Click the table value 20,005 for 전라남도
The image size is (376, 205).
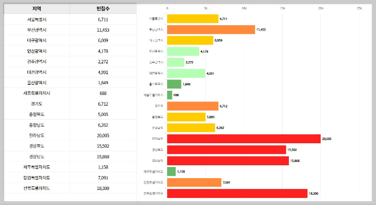click(103, 135)
